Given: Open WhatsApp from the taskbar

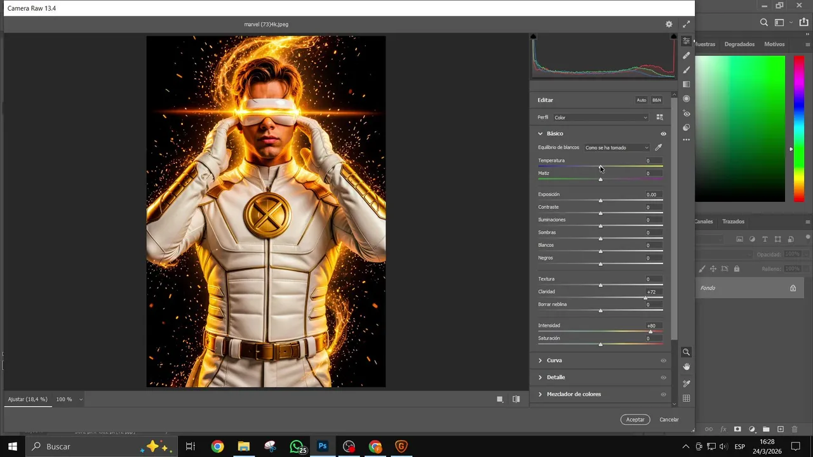Looking at the screenshot, I should 297,447.
